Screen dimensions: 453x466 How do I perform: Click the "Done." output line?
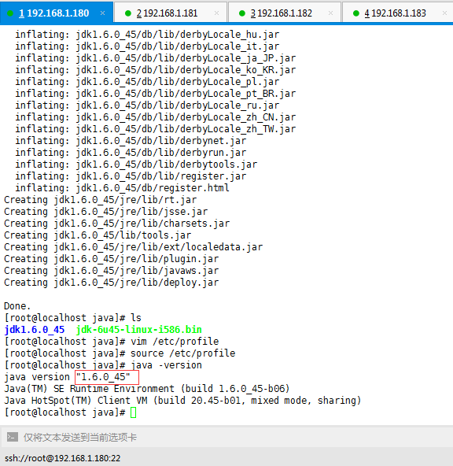17,305
